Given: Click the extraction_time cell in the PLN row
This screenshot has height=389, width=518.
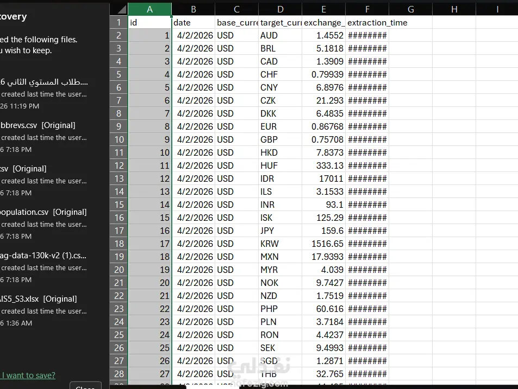Looking at the screenshot, I should (367, 322).
